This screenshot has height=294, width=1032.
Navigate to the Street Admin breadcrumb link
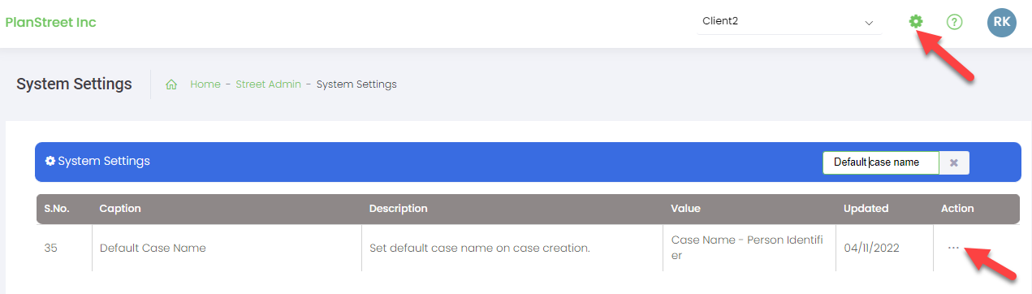(x=269, y=84)
